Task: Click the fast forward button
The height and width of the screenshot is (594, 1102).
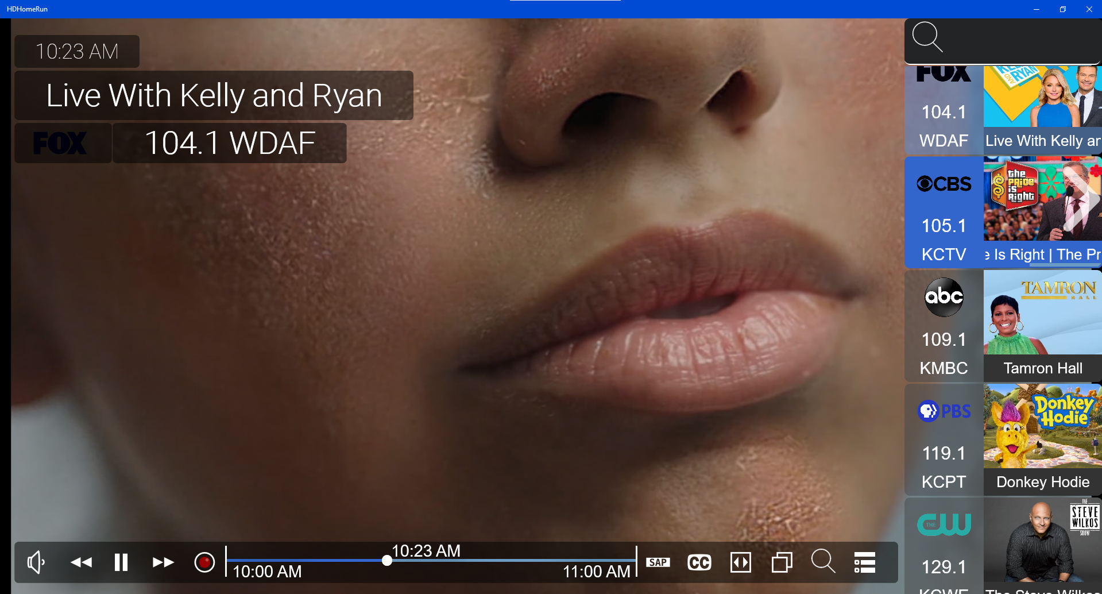Action: click(163, 562)
